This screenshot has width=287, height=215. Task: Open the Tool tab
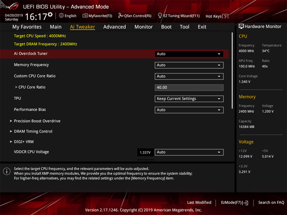[185, 27]
